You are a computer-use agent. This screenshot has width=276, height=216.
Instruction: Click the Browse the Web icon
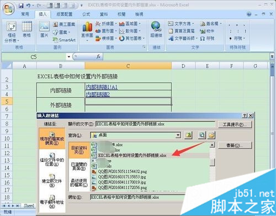(202, 135)
